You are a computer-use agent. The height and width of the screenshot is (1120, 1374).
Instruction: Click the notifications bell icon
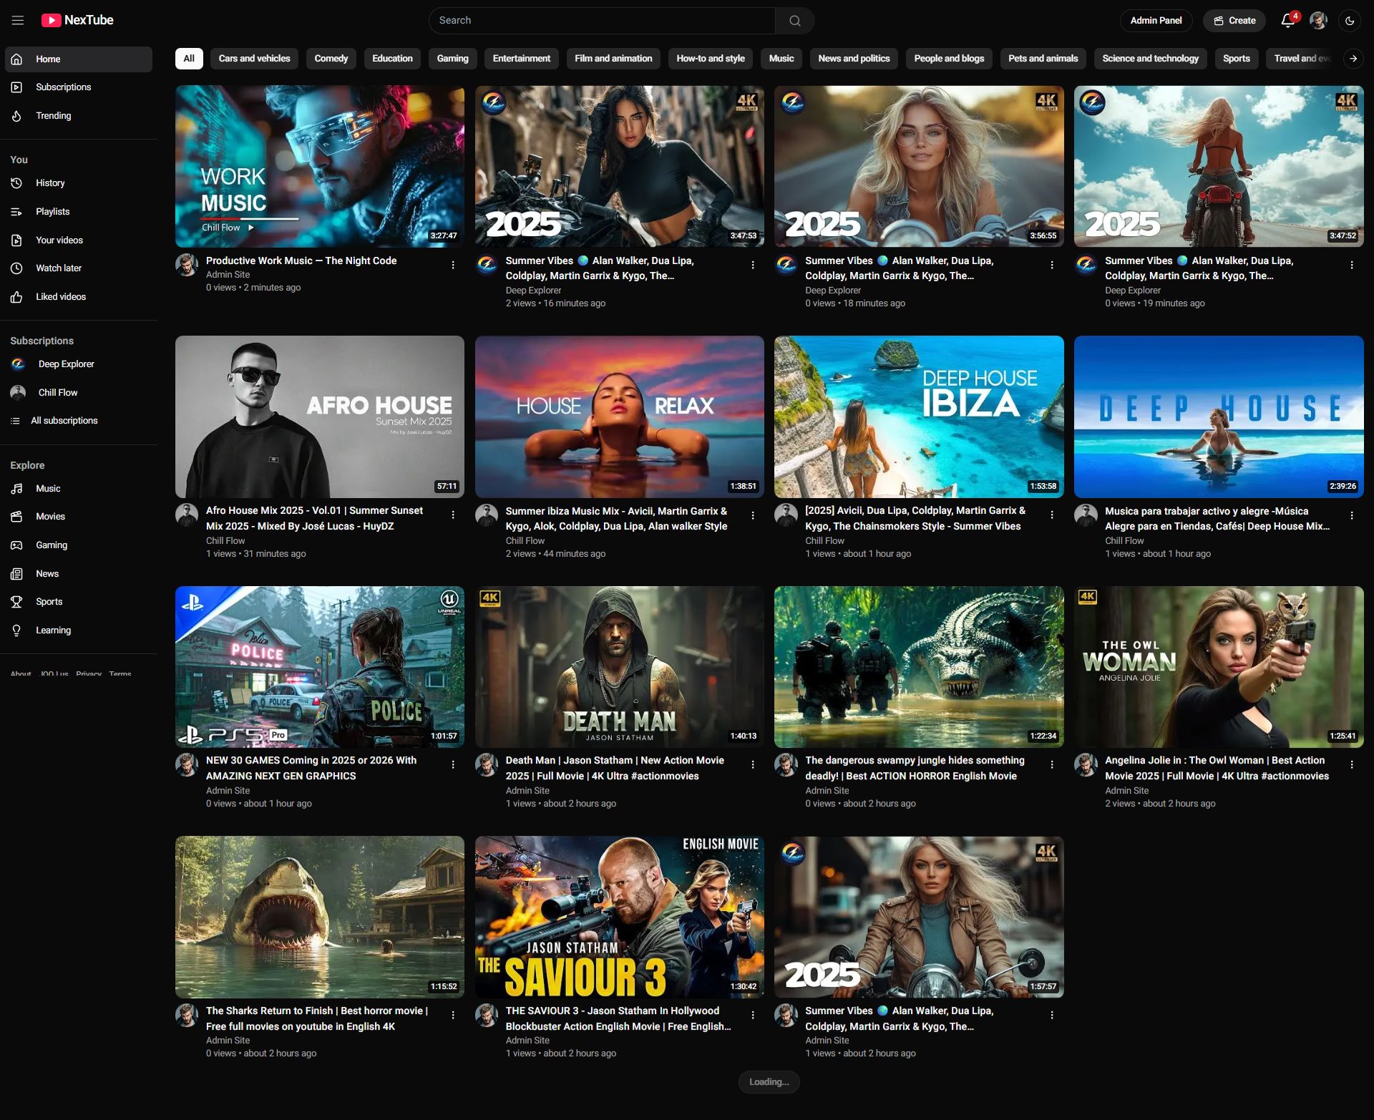tap(1287, 20)
